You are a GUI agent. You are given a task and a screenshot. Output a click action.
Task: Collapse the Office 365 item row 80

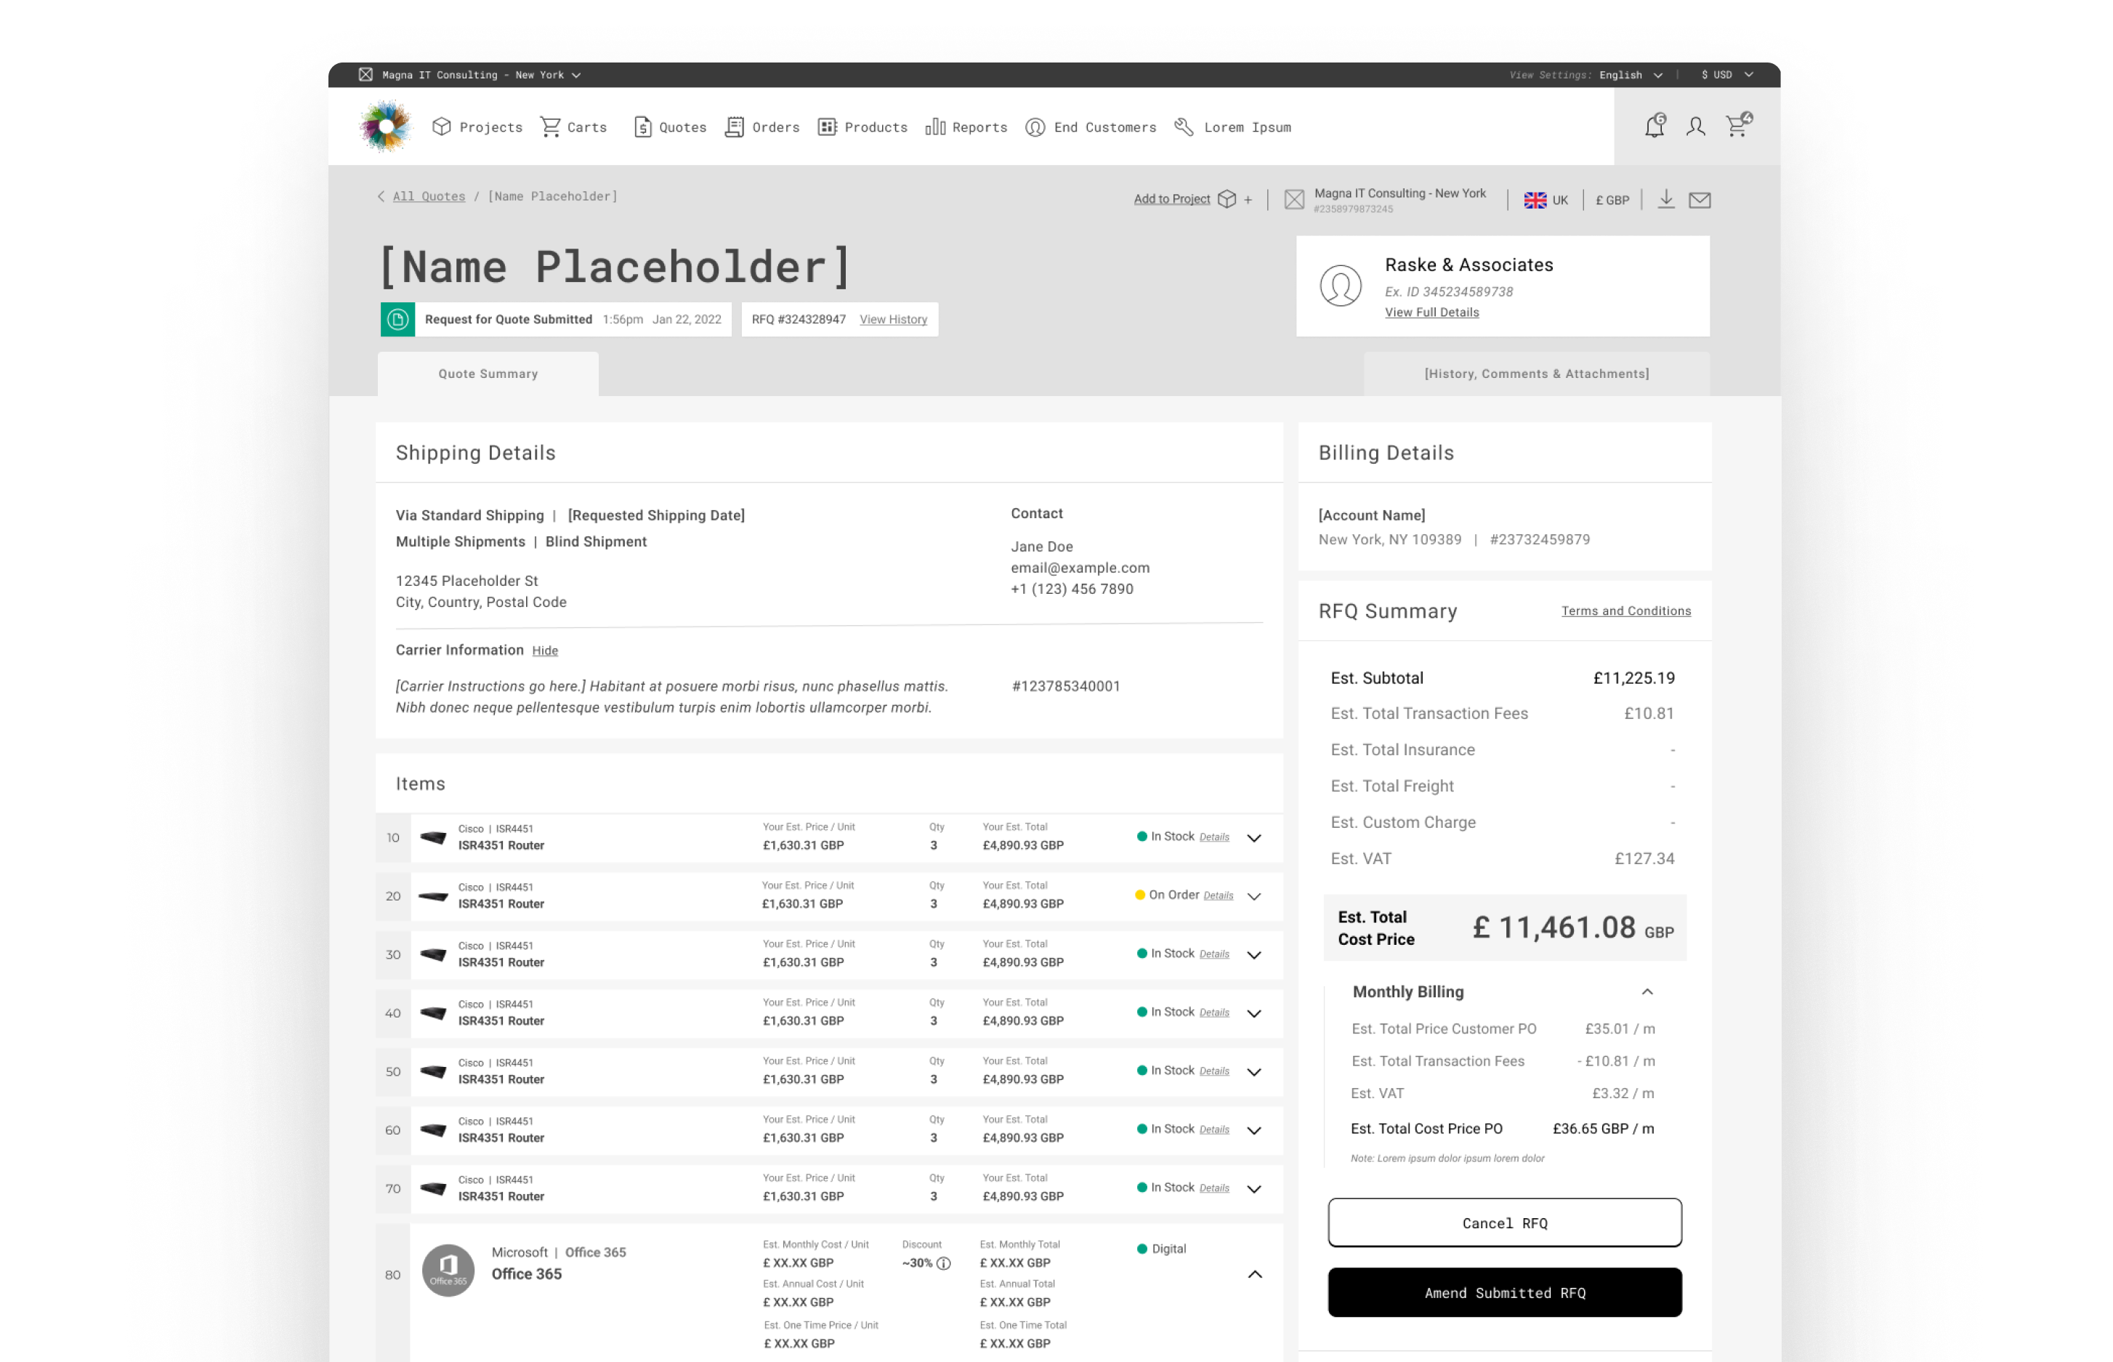tap(1255, 1275)
